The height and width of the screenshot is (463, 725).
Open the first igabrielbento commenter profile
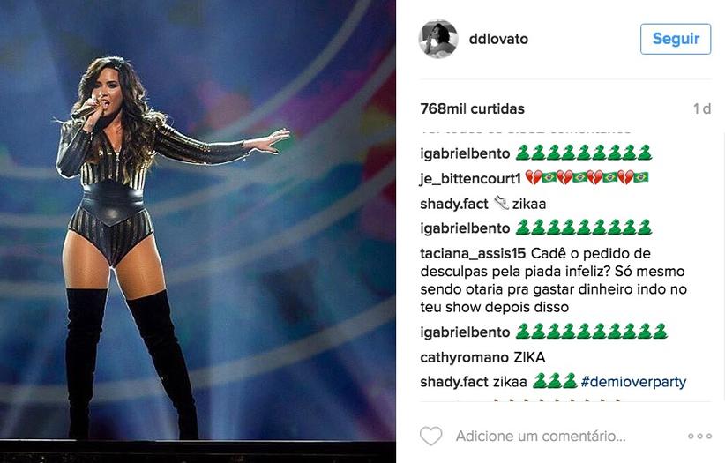coord(465,153)
